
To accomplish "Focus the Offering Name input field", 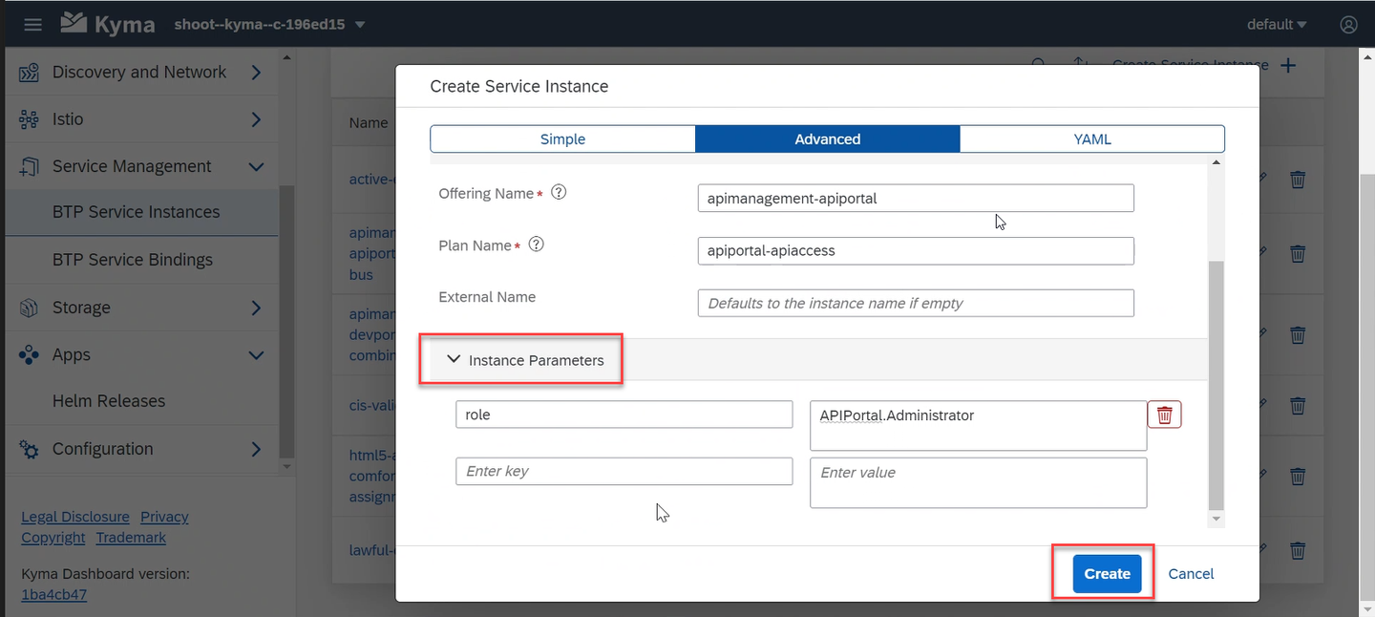I will pos(916,199).
